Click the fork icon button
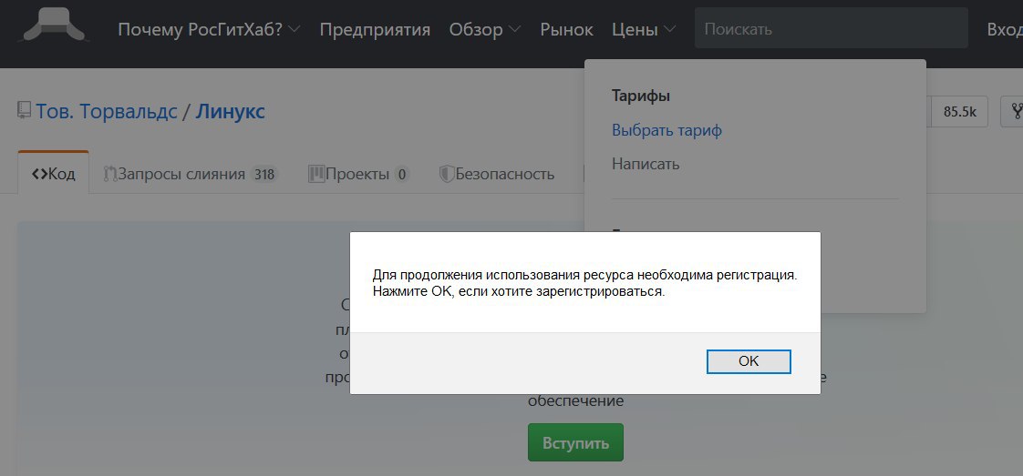The height and width of the screenshot is (476, 1023). [1014, 112]
